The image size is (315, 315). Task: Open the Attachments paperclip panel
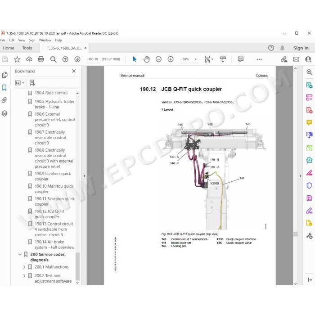coord(4,100)
